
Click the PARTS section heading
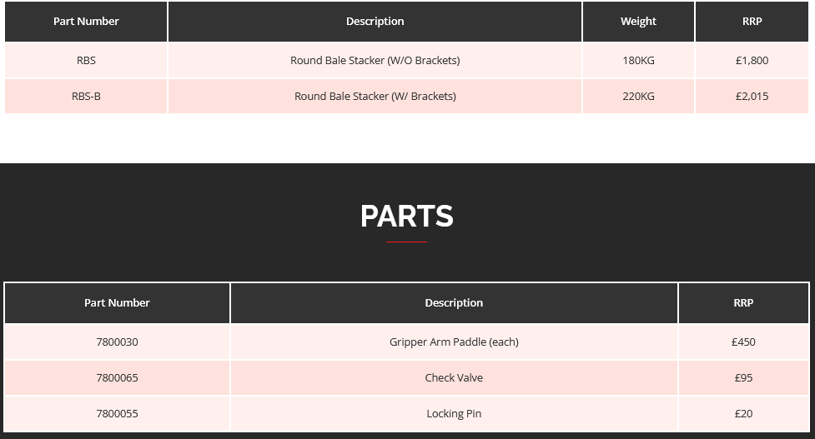pyautogui.click(x=406, y=217)
